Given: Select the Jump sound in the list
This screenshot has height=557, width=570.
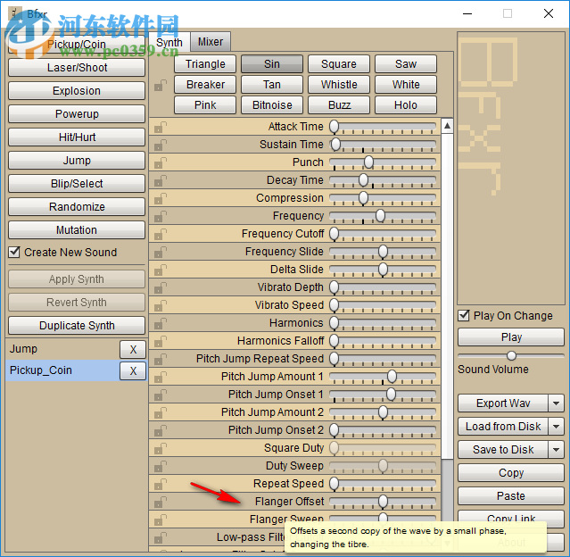Looking at the screenshot, I should [62, 349].
